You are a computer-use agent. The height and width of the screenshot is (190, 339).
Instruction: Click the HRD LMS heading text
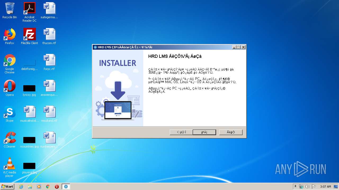(175, 56)
